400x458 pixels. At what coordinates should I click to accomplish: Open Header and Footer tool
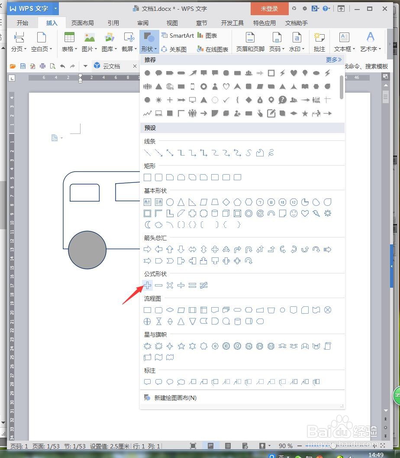pyautogui.click(x=250, y=42)
